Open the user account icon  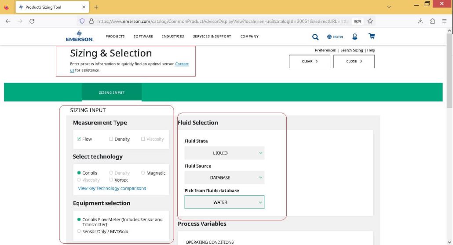tap(354, 37)
